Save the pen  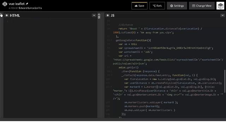click(139, 6)
